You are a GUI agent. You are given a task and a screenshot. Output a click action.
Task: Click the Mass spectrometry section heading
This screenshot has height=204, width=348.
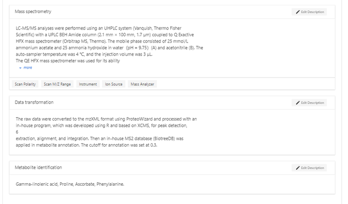click(33, 12)
